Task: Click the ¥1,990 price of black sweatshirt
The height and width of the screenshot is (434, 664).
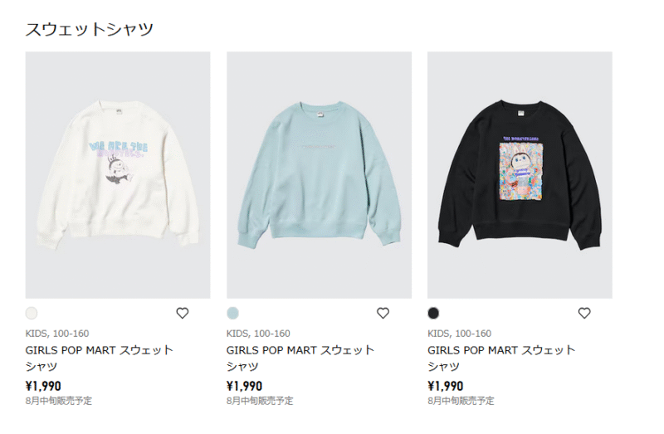Action: coord(446,386)
